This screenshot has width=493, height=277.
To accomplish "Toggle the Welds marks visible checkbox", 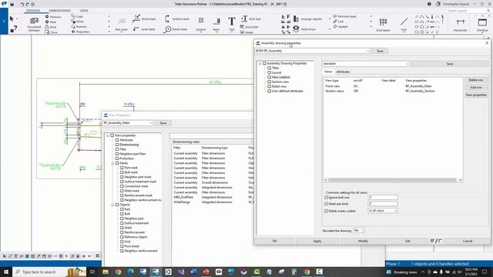I will (x=326, y=211).
